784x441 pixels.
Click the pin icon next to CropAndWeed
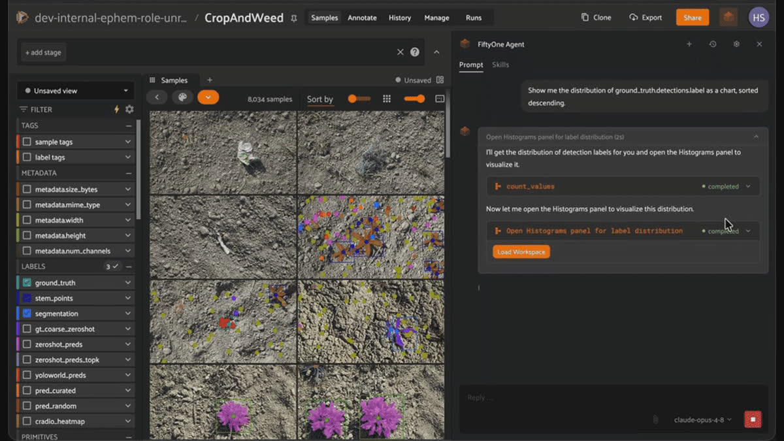[x=294, y=18]
